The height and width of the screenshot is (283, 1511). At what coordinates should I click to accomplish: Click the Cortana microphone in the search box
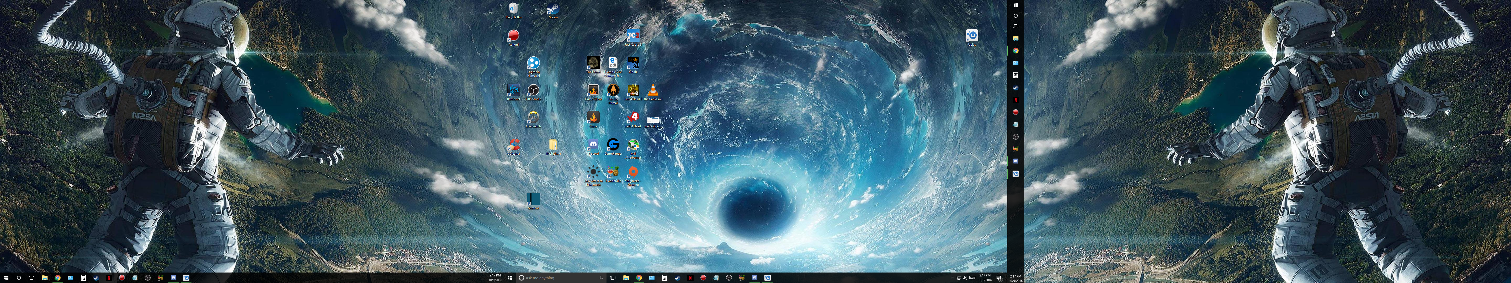601,278
